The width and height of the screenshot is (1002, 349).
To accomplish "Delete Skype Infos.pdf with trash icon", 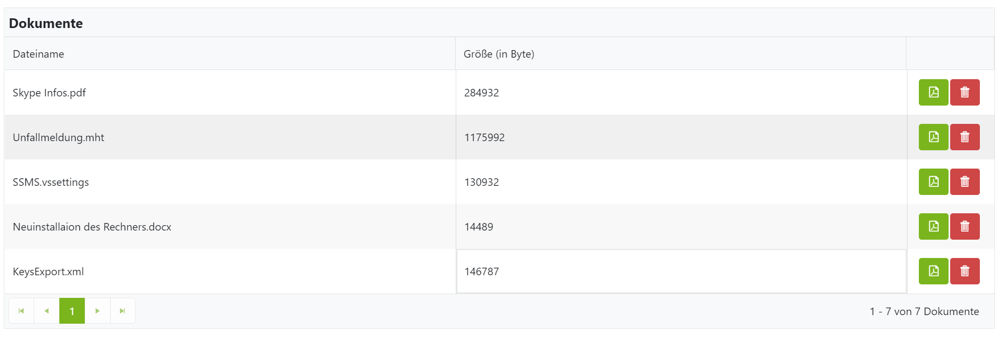I will [x=965, y=92].
